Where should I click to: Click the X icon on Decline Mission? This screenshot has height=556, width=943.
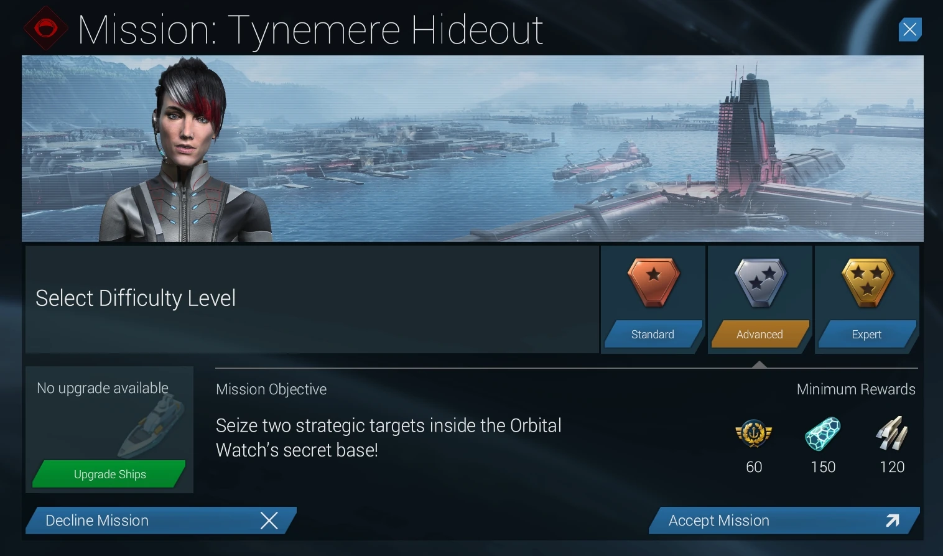[x=269, y=521]
